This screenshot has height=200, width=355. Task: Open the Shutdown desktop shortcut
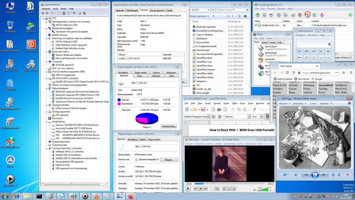(31, 45)
